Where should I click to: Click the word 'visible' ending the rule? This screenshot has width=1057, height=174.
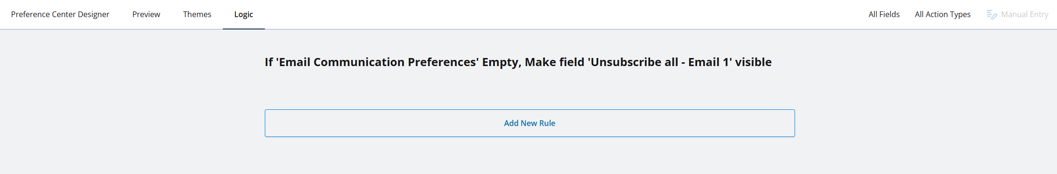(x=754, y=62)
